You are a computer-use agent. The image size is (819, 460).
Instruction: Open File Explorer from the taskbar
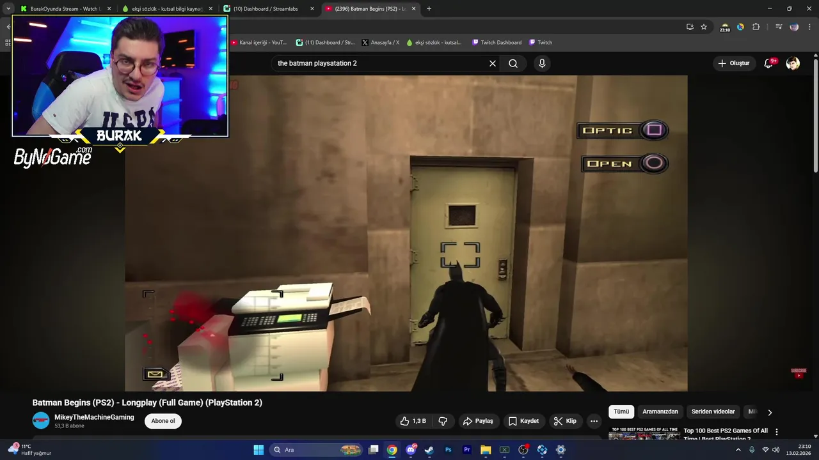click(486, 450)
